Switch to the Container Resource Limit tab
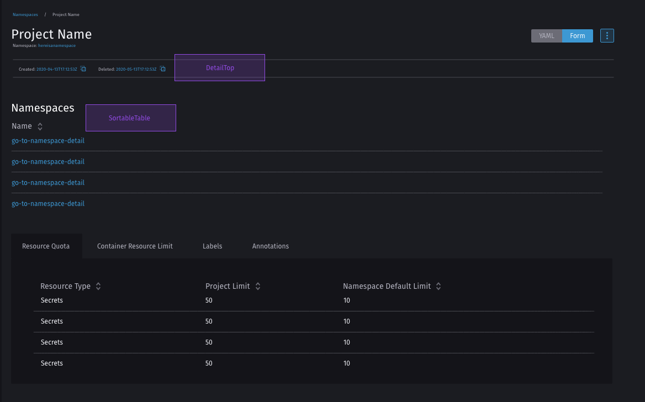 (x=135, y=246)
